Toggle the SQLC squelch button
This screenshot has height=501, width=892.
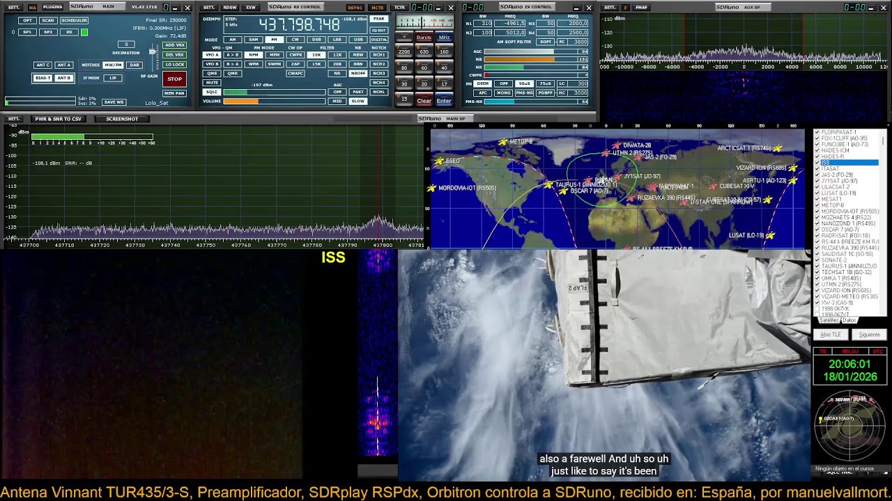(212, 92)
